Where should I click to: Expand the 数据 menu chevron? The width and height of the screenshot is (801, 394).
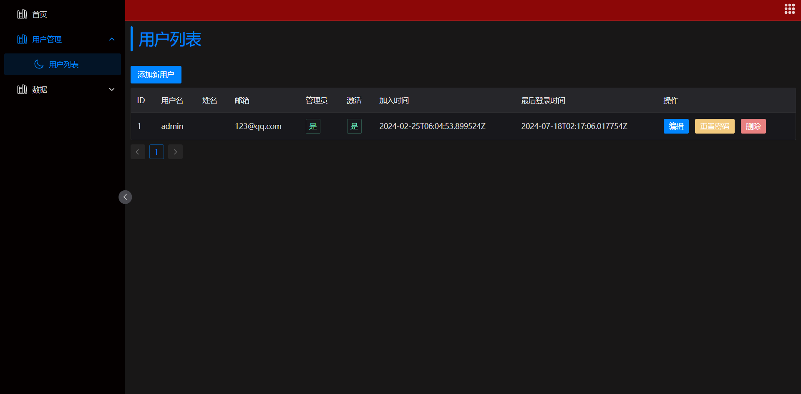pyautogui.click(x=111, y=89)
